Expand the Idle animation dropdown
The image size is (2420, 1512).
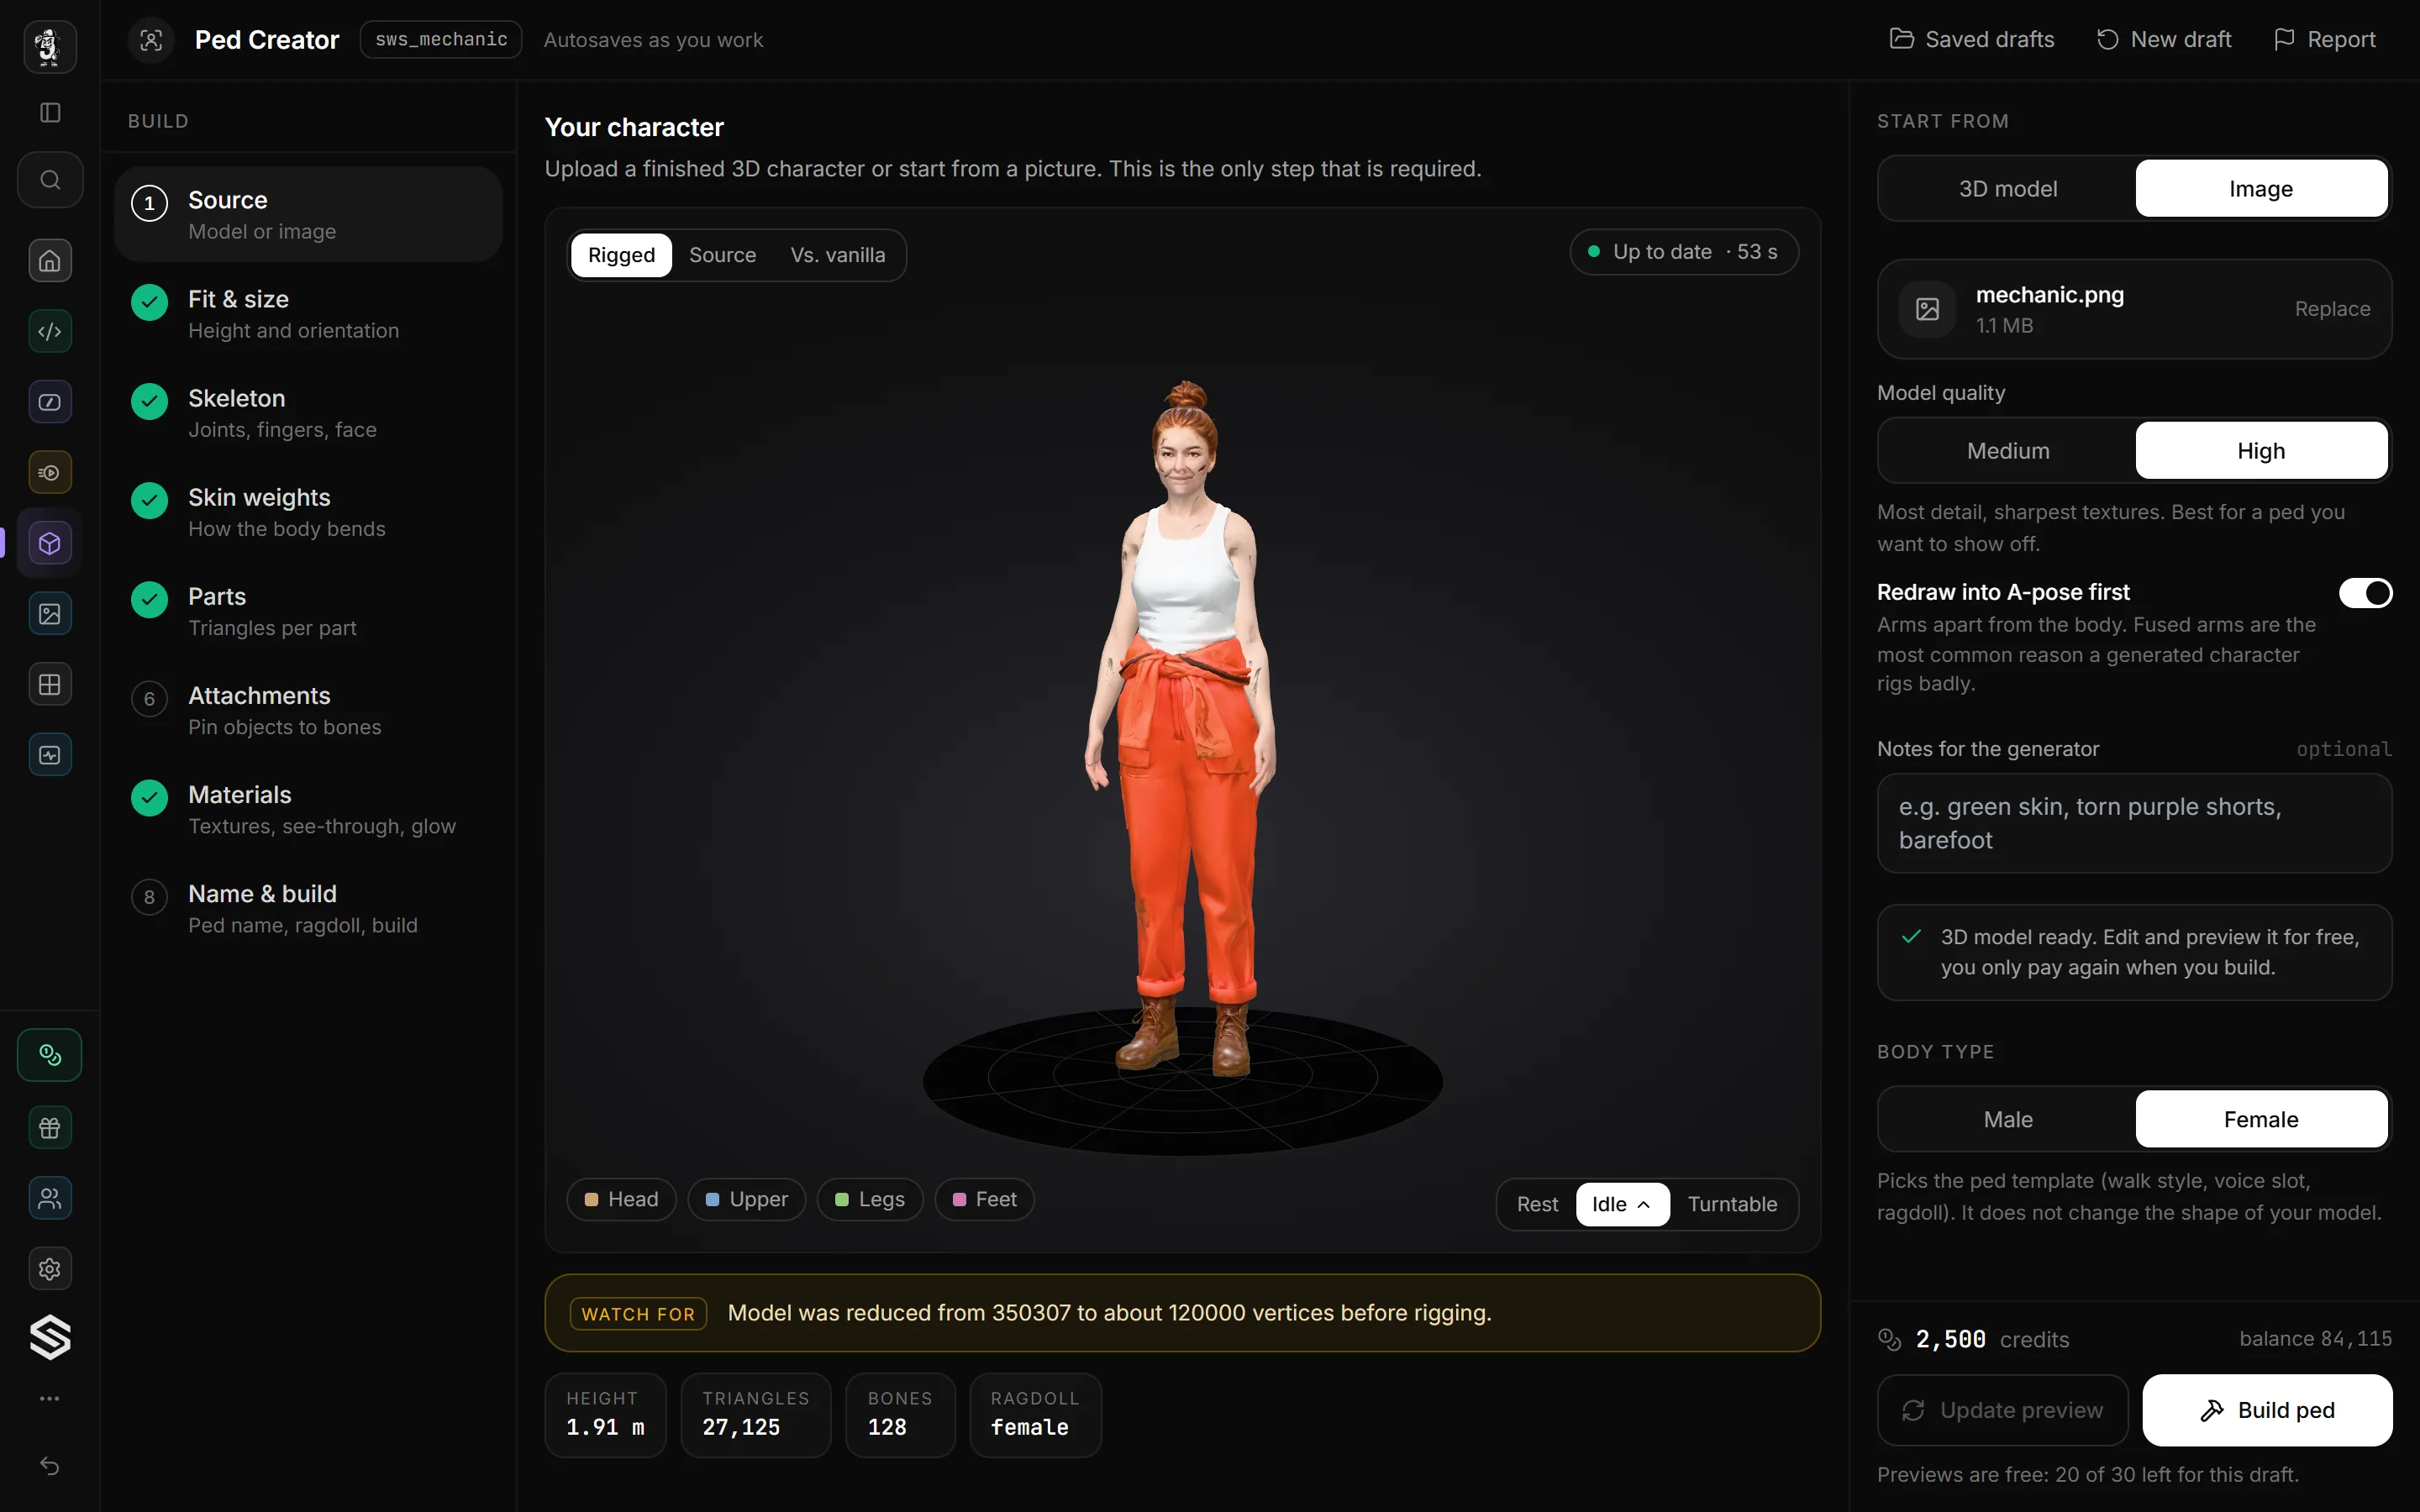[1622, 1204]
